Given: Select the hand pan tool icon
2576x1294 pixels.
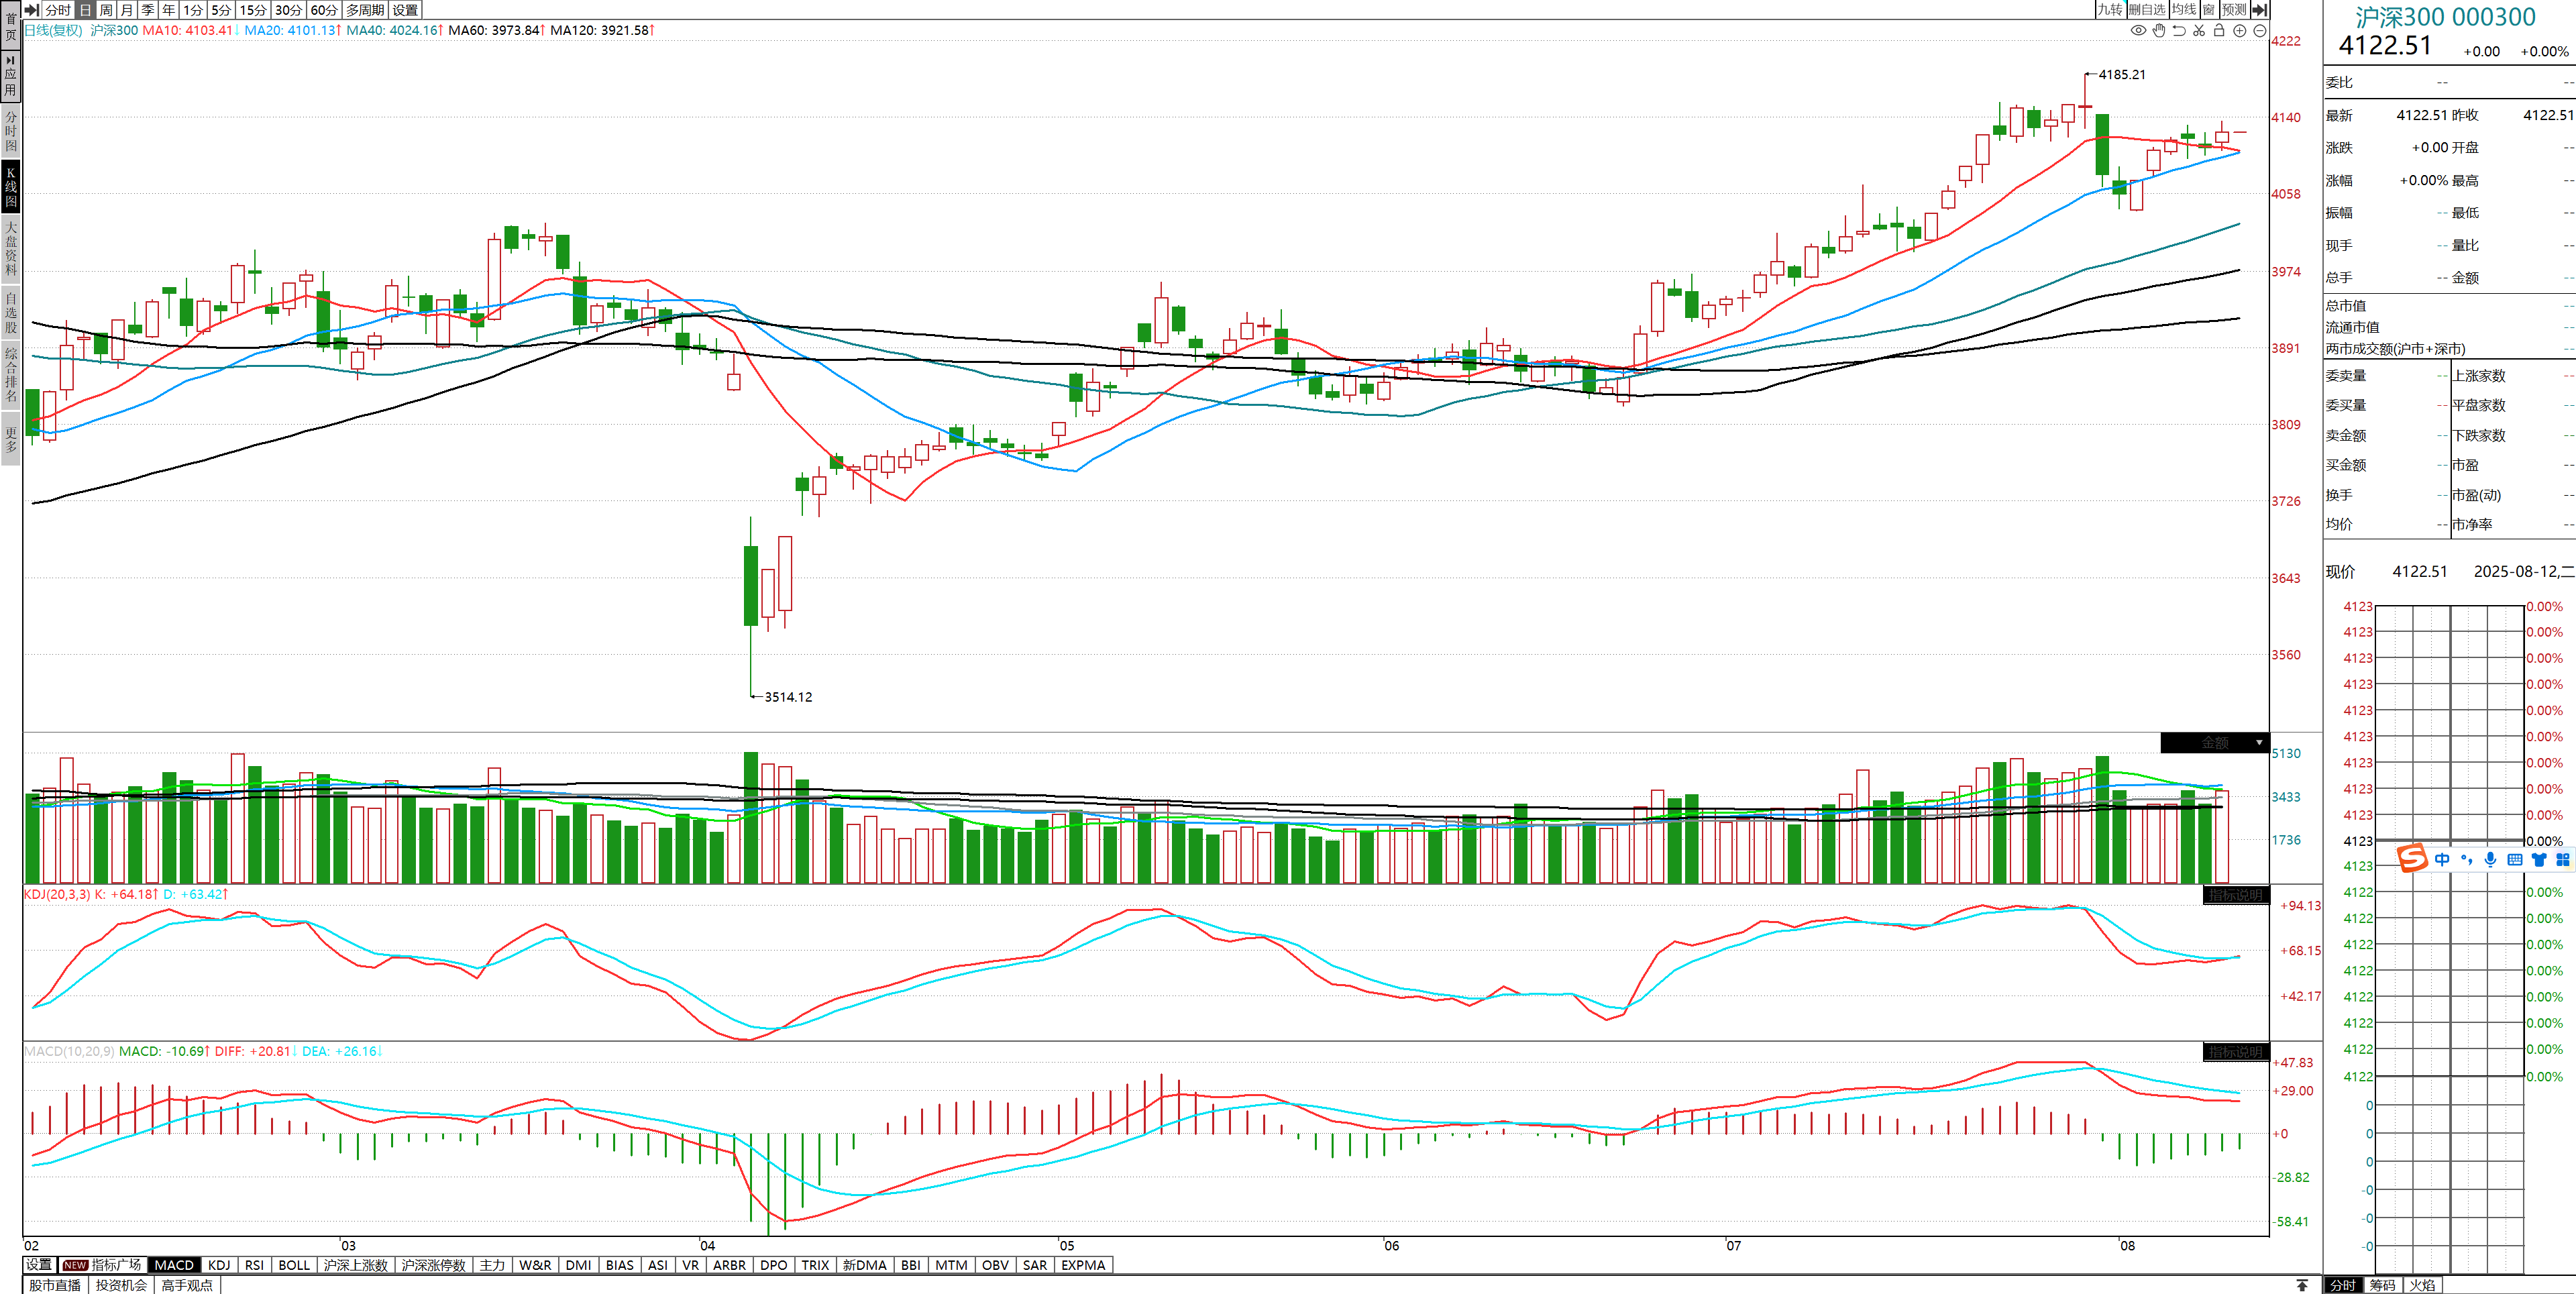Looking at the screenshot, I should click(2159, 31).
